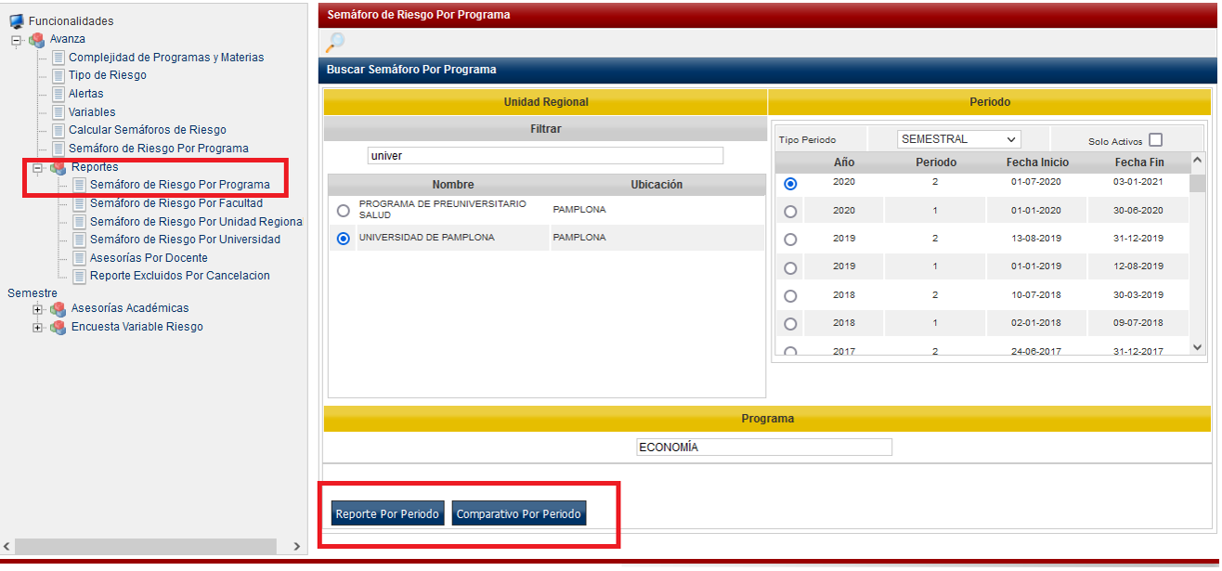
Task: Select the 2019 period 2 radio button
Action: coord(790,240)
